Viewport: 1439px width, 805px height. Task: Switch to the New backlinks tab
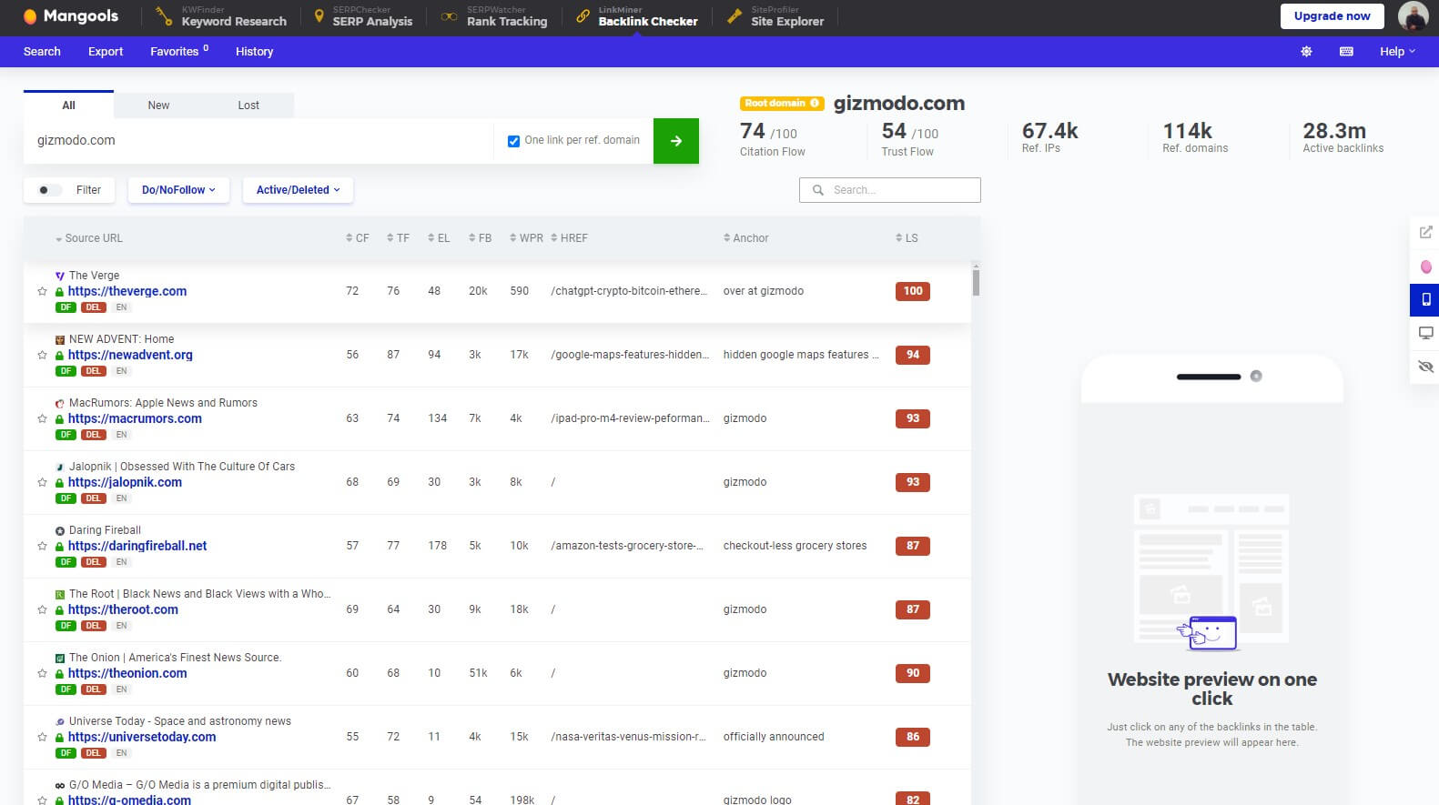[158, 106]
